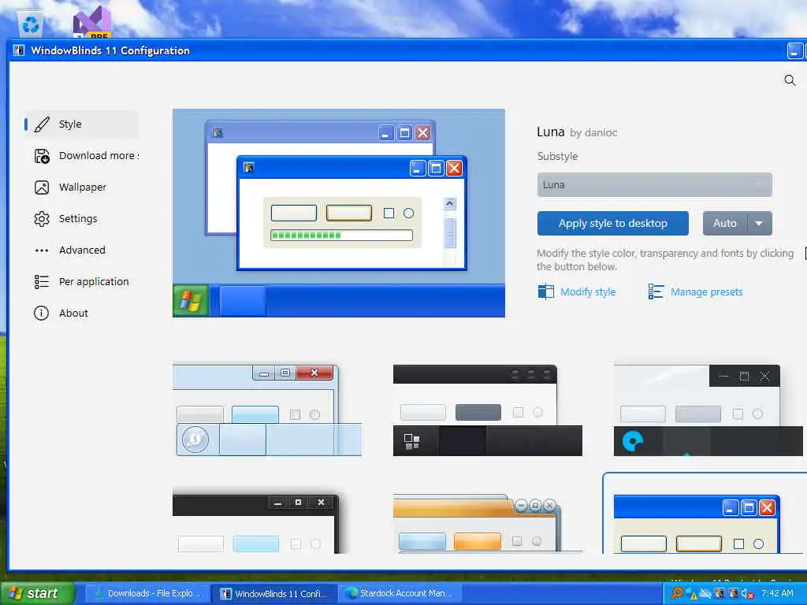The height and width of the screenshot is (605, 807).
Task: Click the Manage presets icon
Action: pos(656,291)
